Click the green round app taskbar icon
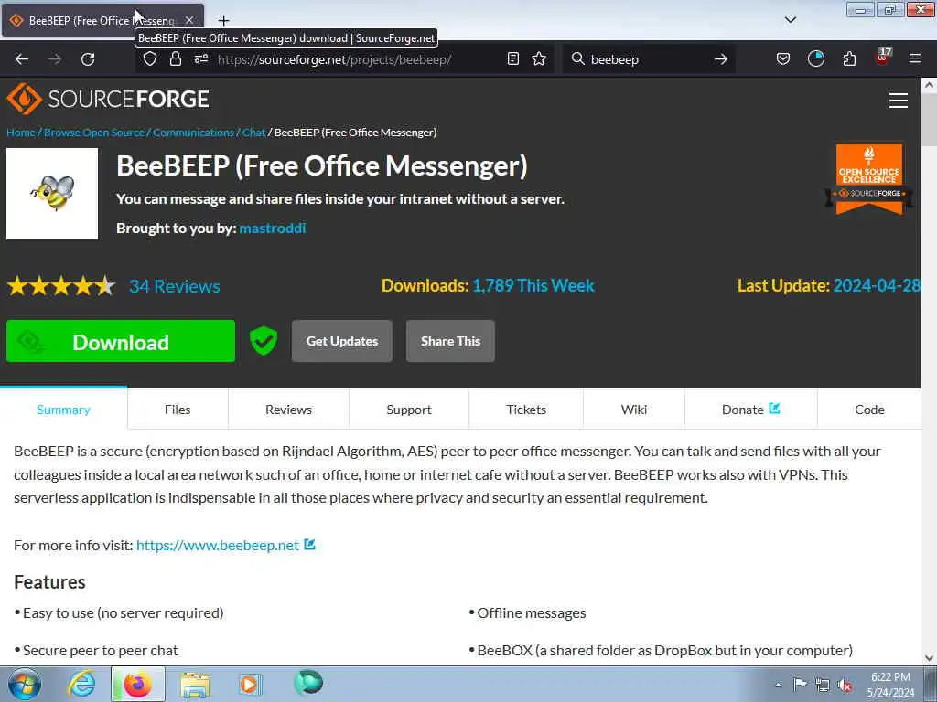The height and width of the screenshot is (702, 937). click(x=308, y=682)
